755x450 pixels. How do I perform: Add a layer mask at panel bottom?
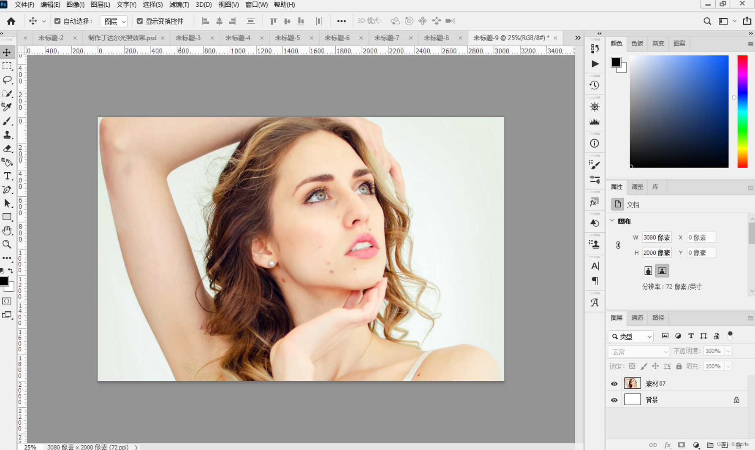682,445
